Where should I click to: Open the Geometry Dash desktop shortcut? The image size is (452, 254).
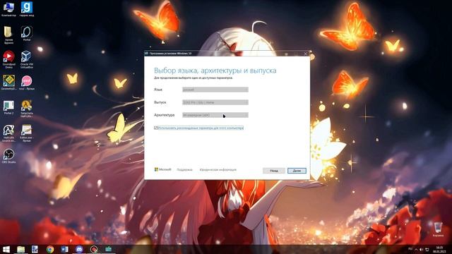click(8, 83)
